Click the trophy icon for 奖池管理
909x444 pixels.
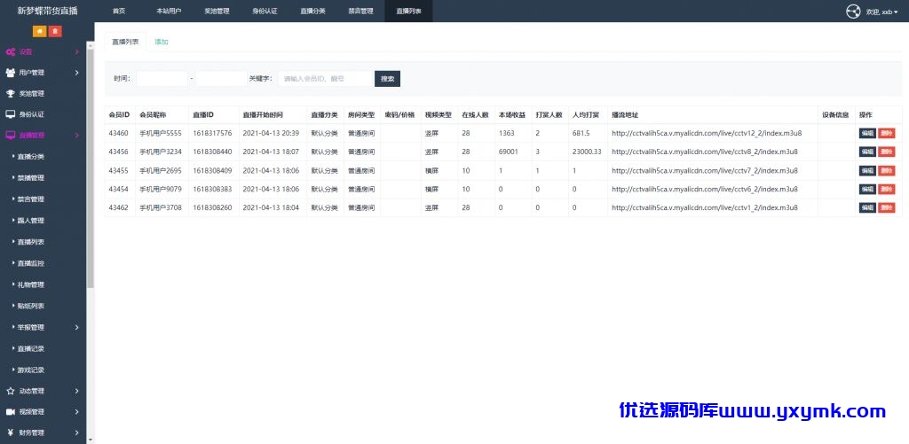pyautogui.click(x=11, y=93)
